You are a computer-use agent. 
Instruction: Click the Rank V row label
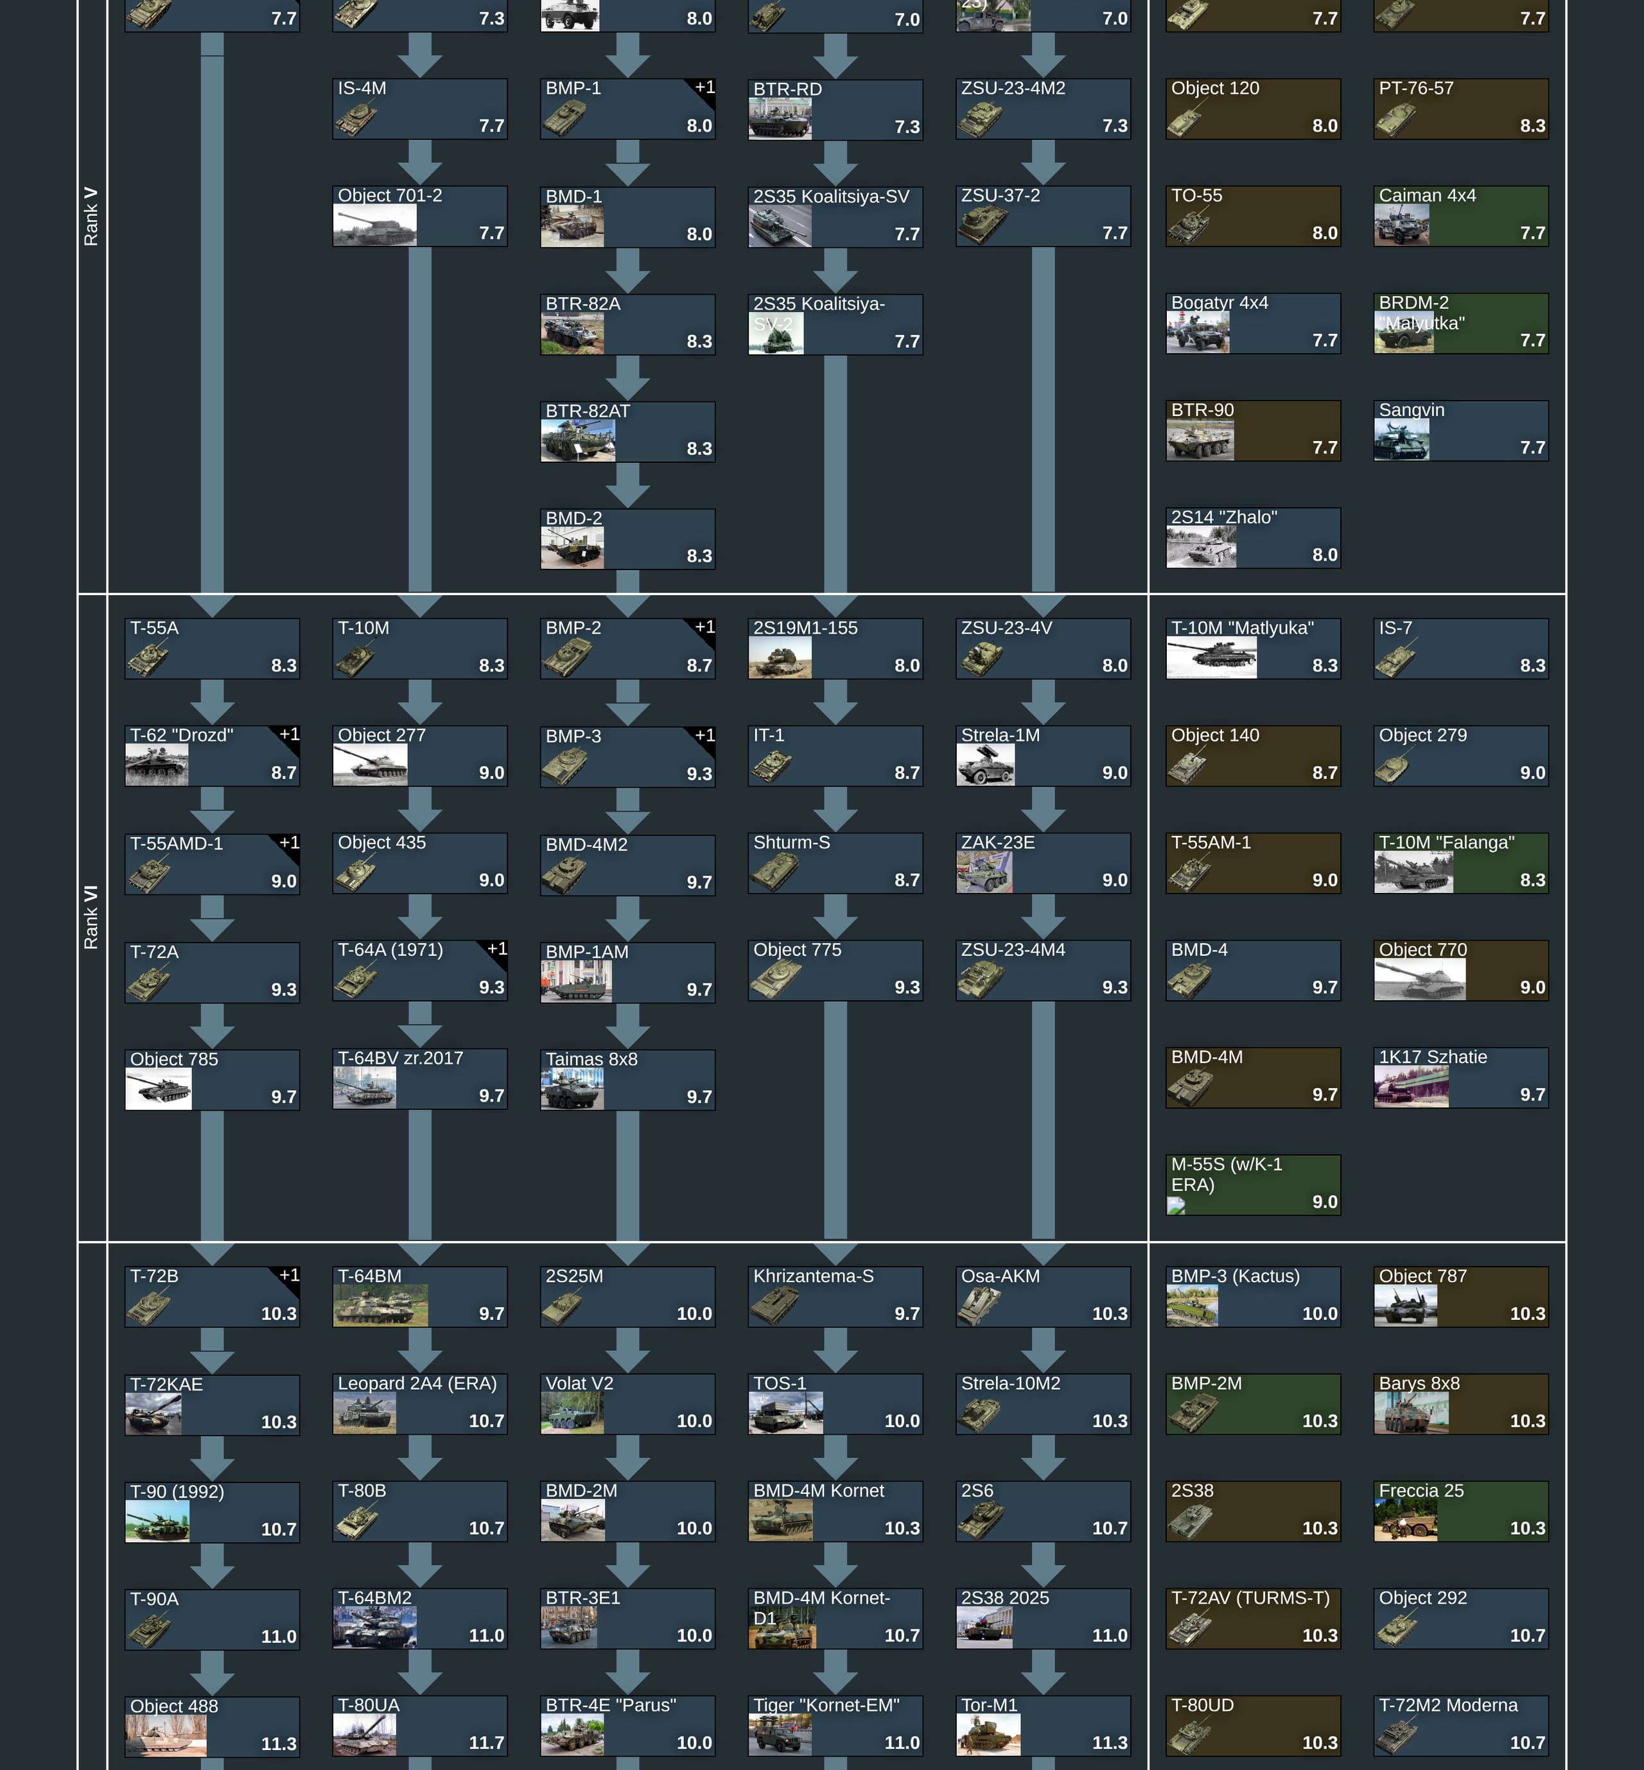91,216
